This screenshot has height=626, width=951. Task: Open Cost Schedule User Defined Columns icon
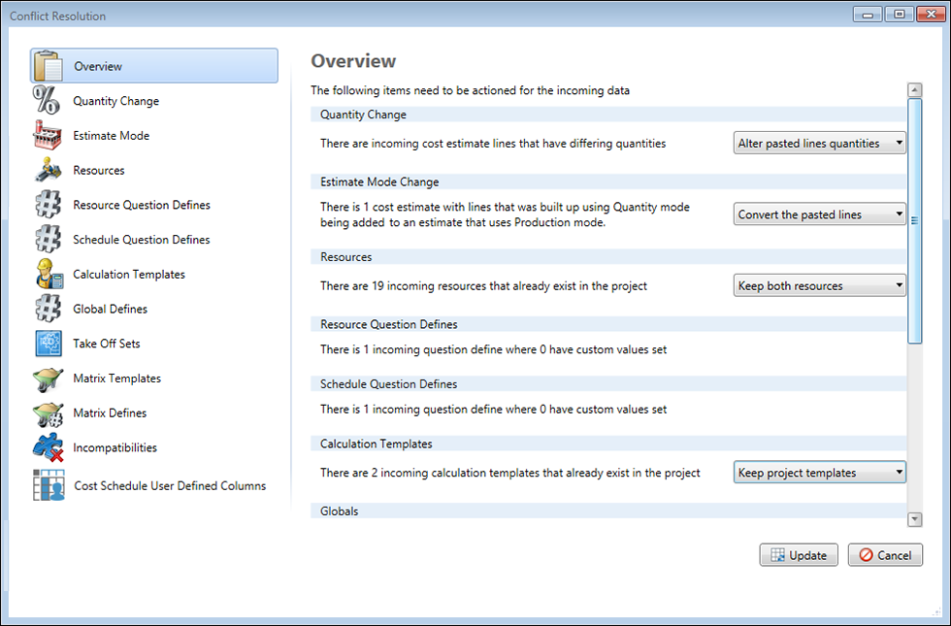(x=49, y=485)
